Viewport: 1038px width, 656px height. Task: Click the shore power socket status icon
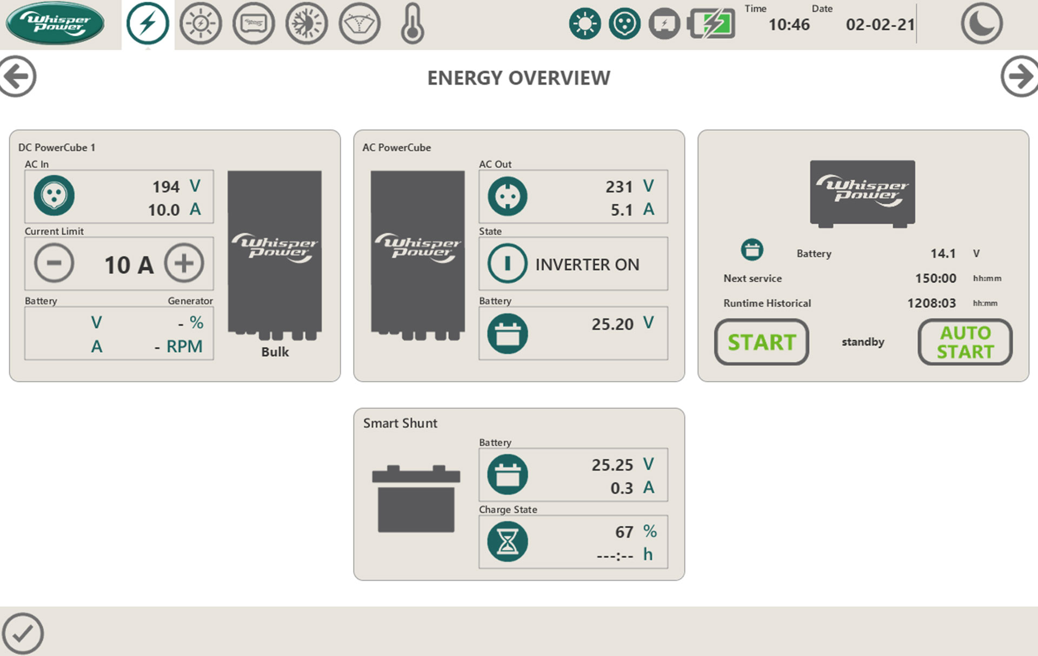click(x=624, y=24)
